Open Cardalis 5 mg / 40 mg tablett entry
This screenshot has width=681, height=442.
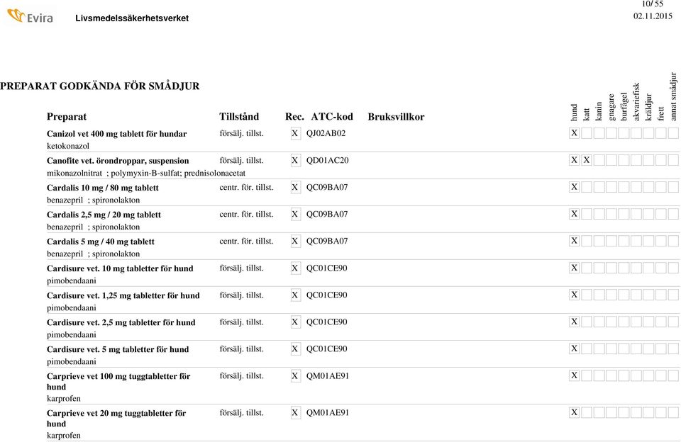coord(100,242)
